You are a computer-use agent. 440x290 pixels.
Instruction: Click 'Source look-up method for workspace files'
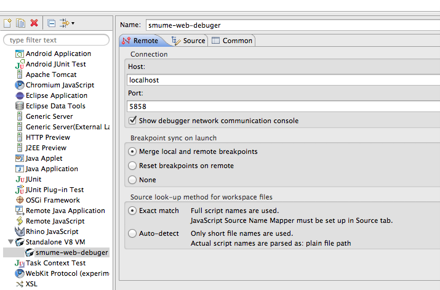click(x=201, y=197)
